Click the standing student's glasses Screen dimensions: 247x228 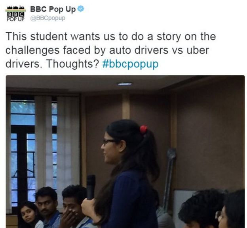tap(110, 141)
